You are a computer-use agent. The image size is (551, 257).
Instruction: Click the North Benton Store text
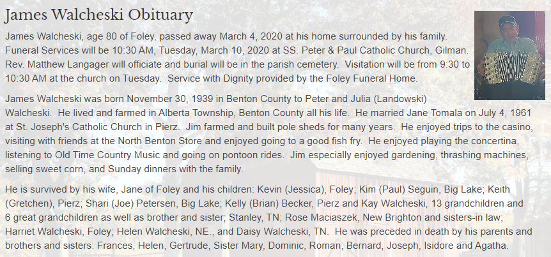pos(160,141)
